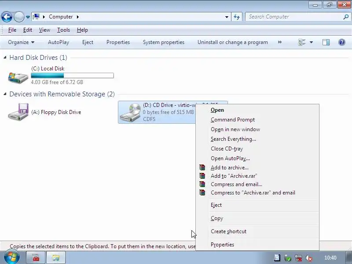Viewport: 352px width, 264px height.
Task: Open the Help menu
Action: (x=82, y=30)
